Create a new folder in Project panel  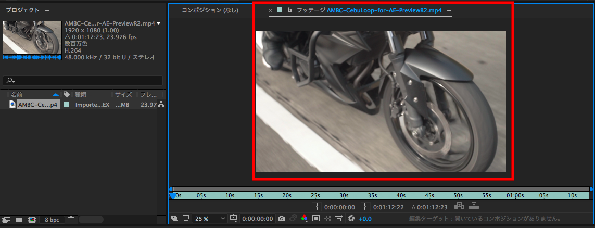[x=19, y=219]
